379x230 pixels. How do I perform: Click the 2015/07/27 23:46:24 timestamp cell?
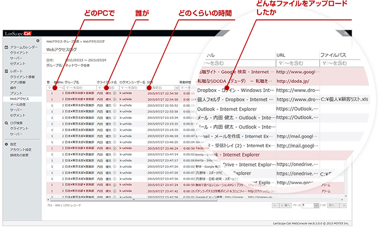click(x=163, y=148)
